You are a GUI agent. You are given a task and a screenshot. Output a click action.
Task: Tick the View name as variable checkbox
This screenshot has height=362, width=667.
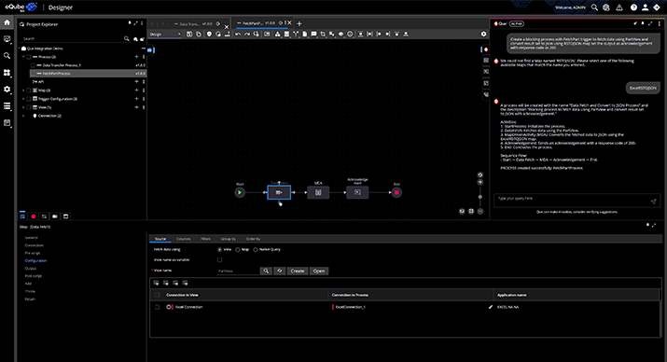pos(219,260)
